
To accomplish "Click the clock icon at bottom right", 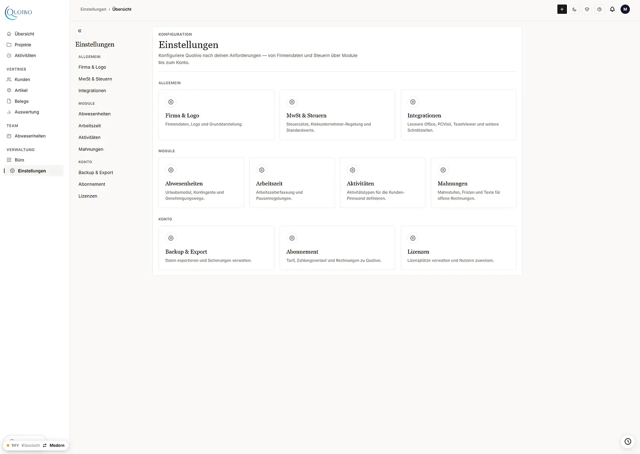I will pyautogui.click(x=628, y=441).
